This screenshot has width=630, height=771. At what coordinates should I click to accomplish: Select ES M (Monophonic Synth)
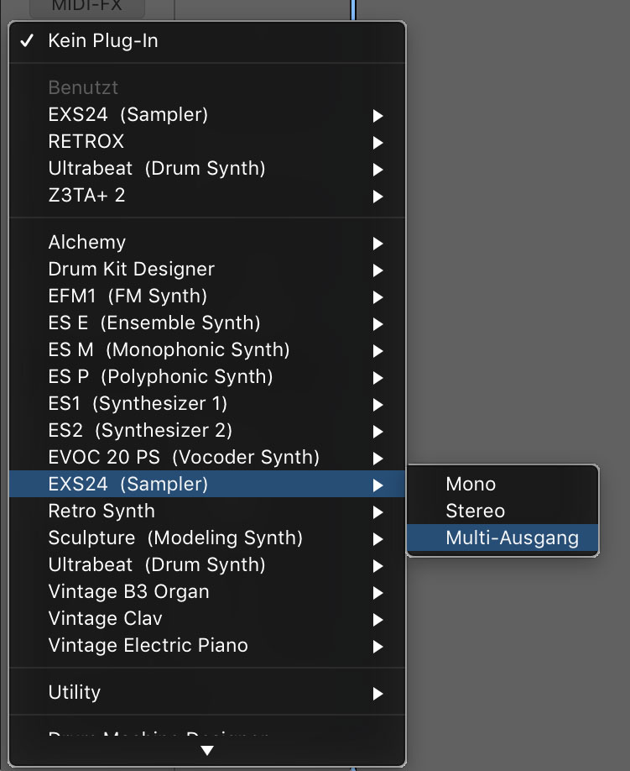click(x=207, y=349)
